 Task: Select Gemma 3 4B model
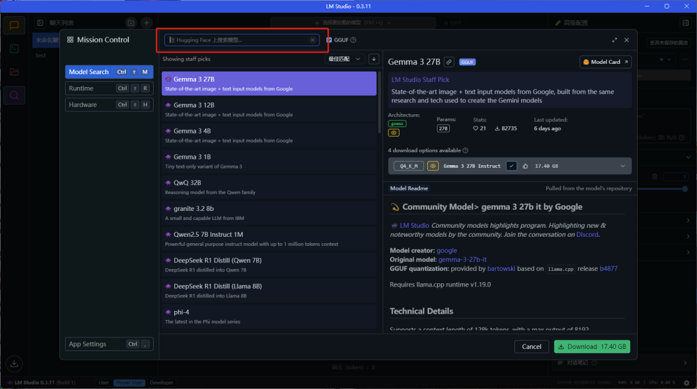coord(269,135)
